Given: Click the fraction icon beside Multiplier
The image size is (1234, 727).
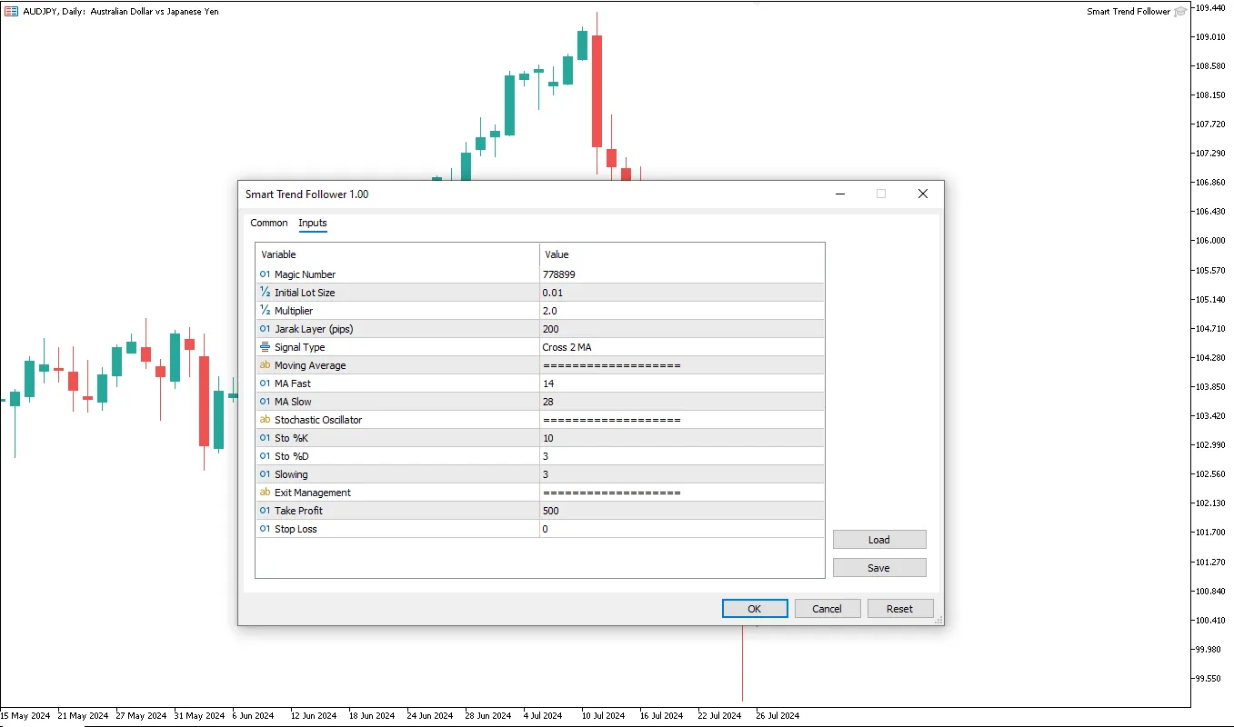Looking at the screenshot, I should [x=266, y=311].
